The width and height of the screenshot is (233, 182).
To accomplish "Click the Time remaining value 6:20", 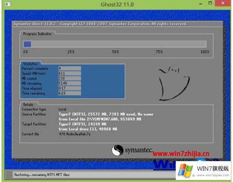I will [x=69, y=93].
